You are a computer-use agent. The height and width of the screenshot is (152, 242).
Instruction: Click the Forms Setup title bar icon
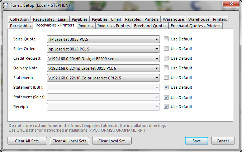coord(5,5)
